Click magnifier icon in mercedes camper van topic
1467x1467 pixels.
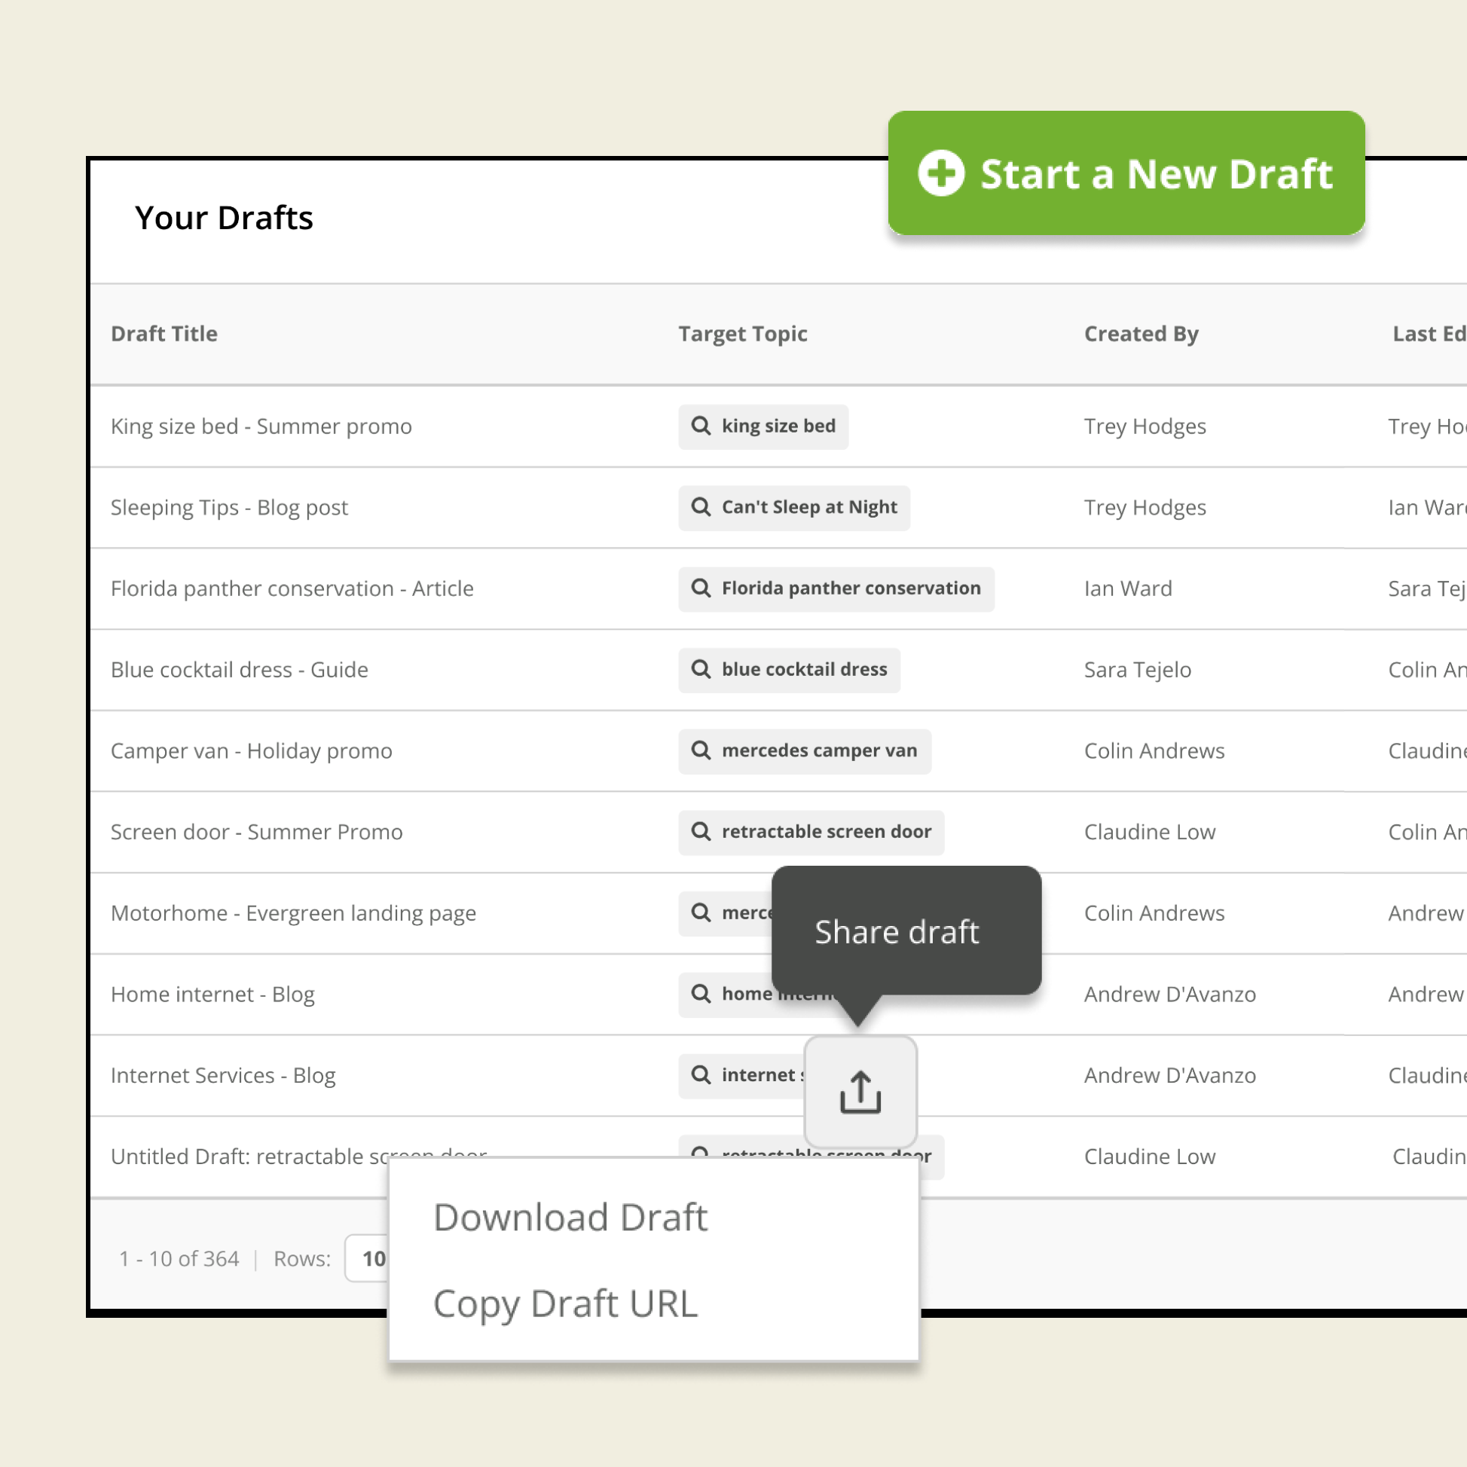[701, 751]
